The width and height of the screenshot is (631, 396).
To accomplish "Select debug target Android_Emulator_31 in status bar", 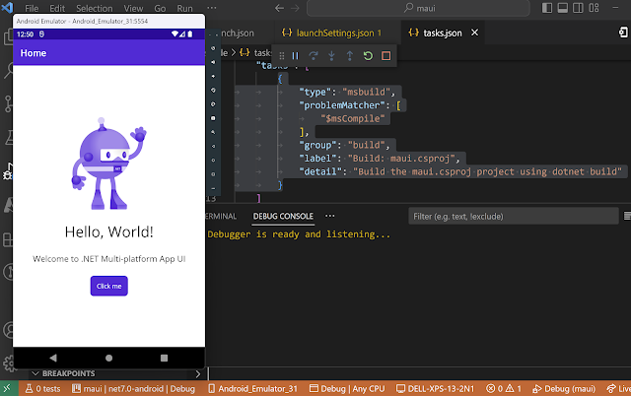I will coord(252,389).
